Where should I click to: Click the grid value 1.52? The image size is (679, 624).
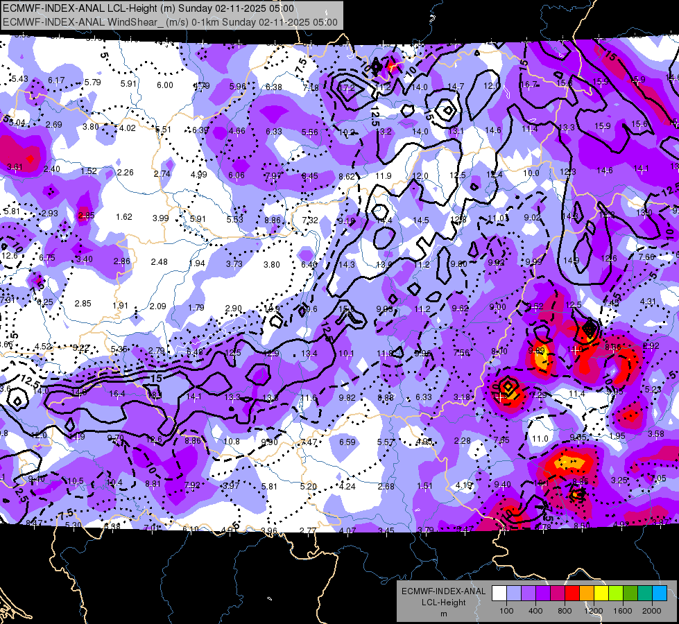(x=89, y=171)
